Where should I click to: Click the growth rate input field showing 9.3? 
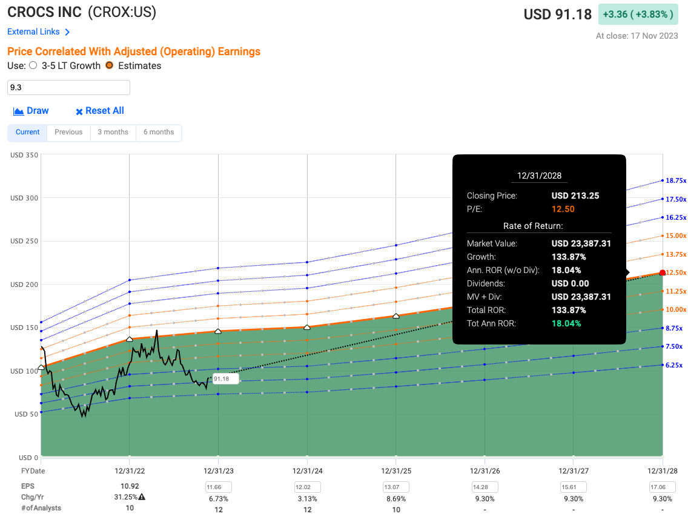(68, 87)
